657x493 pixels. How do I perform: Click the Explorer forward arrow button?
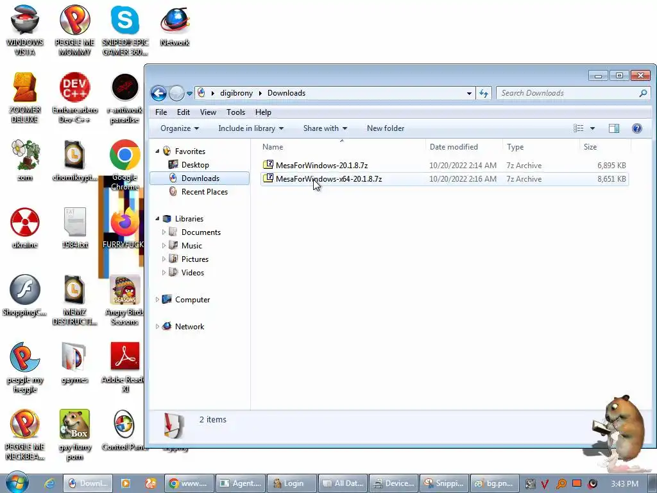176,93
